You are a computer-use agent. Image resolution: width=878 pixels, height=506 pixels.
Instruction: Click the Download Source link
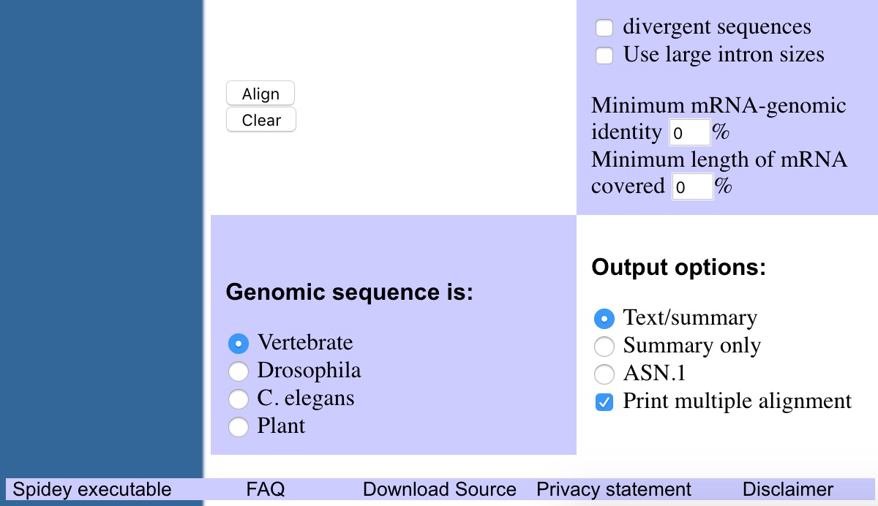(440, 489)
